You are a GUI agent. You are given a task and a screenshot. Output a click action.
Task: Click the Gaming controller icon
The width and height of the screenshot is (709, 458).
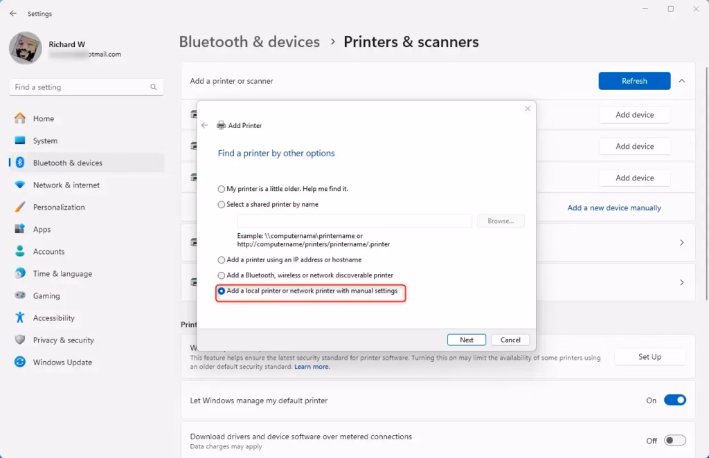(x=20, y=295)
